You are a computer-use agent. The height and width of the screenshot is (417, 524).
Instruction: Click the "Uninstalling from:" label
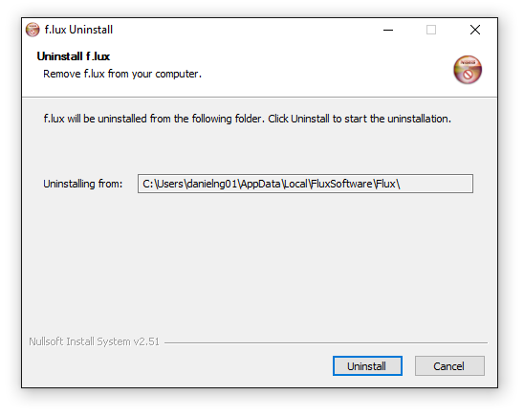83,184
